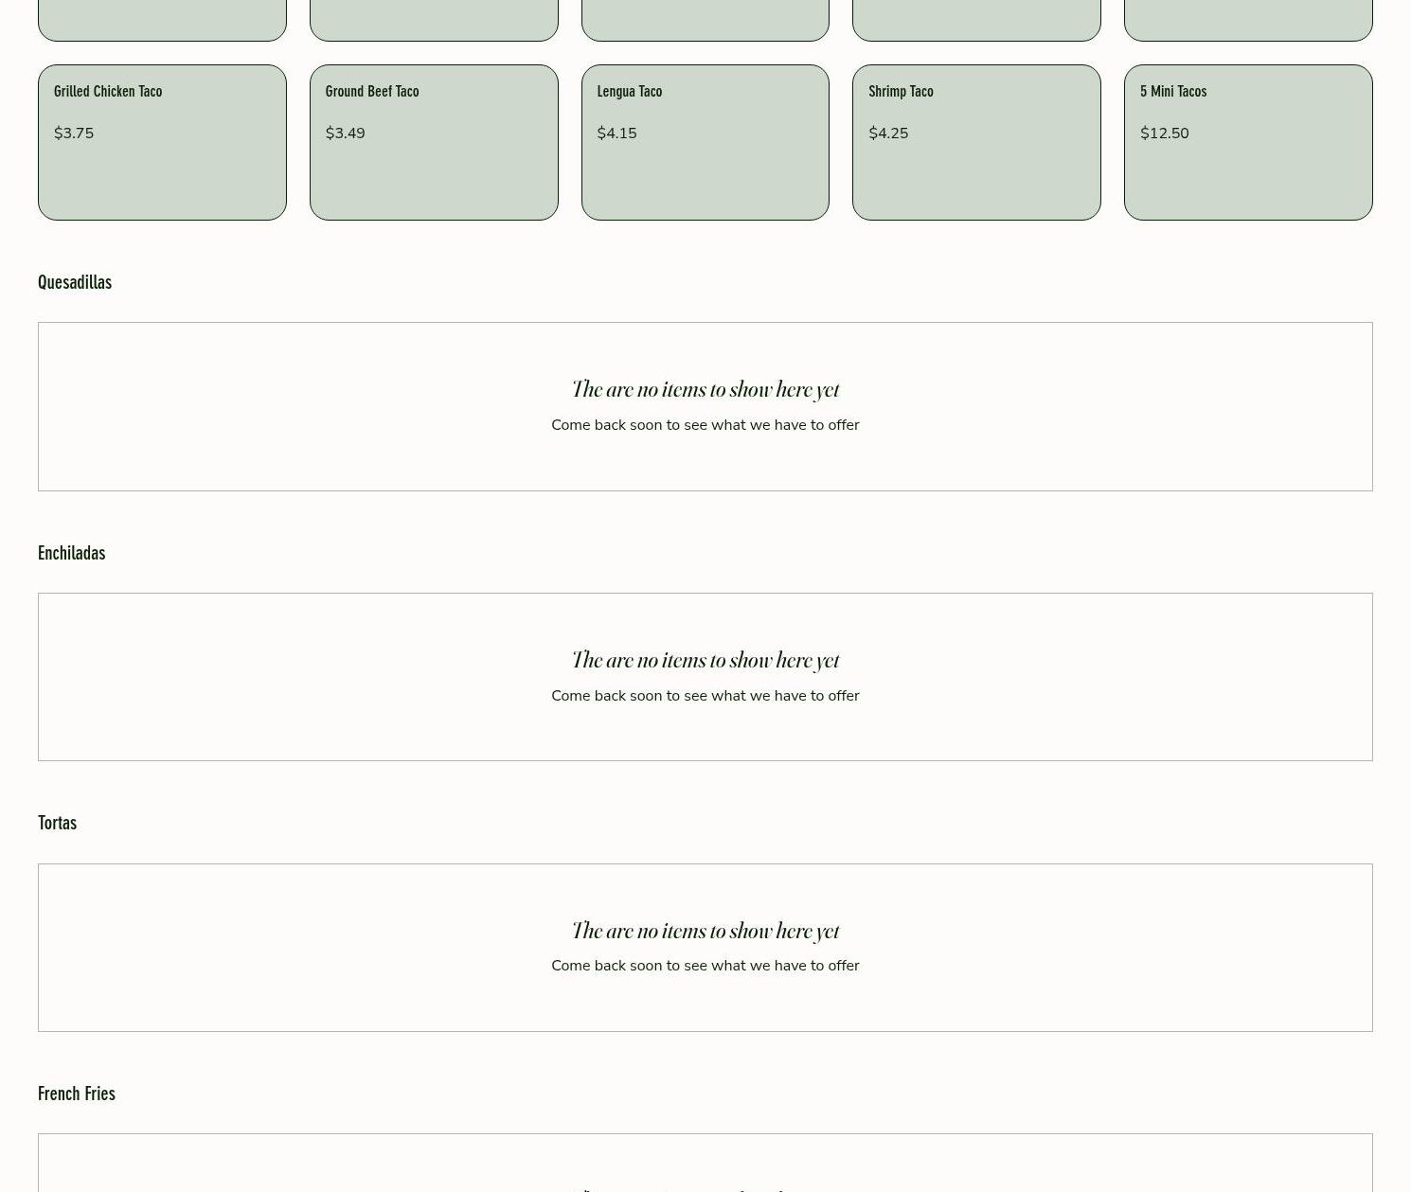This screenshot has height=1192, width=1411.
Task: Open the Grilled Chicken Taco menu card
Action: 162,142
